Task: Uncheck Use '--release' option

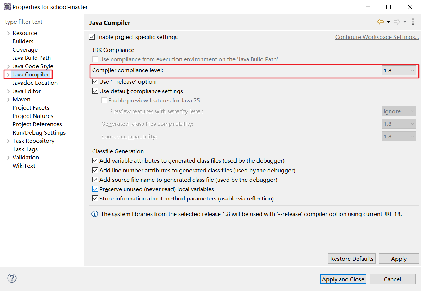Action: point(95,82)
